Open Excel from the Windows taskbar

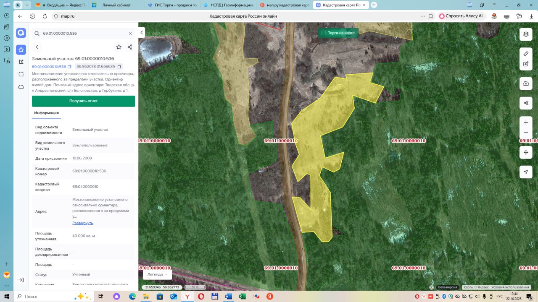coord(242,296)
